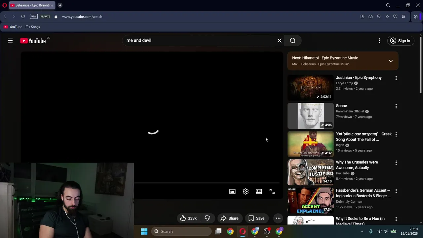Open 'Why The Crusades Were Awesome, Actually' title
The image size is (423, 238).
click(x=357, y=165)
